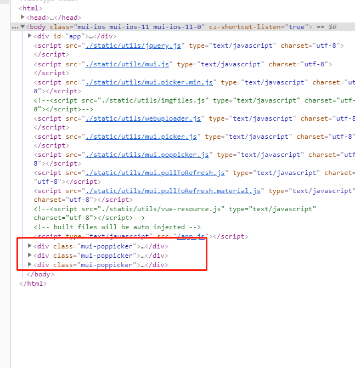Expand the first mui-poppicker div
Screen dimensions: 355x368
point(30,246)
